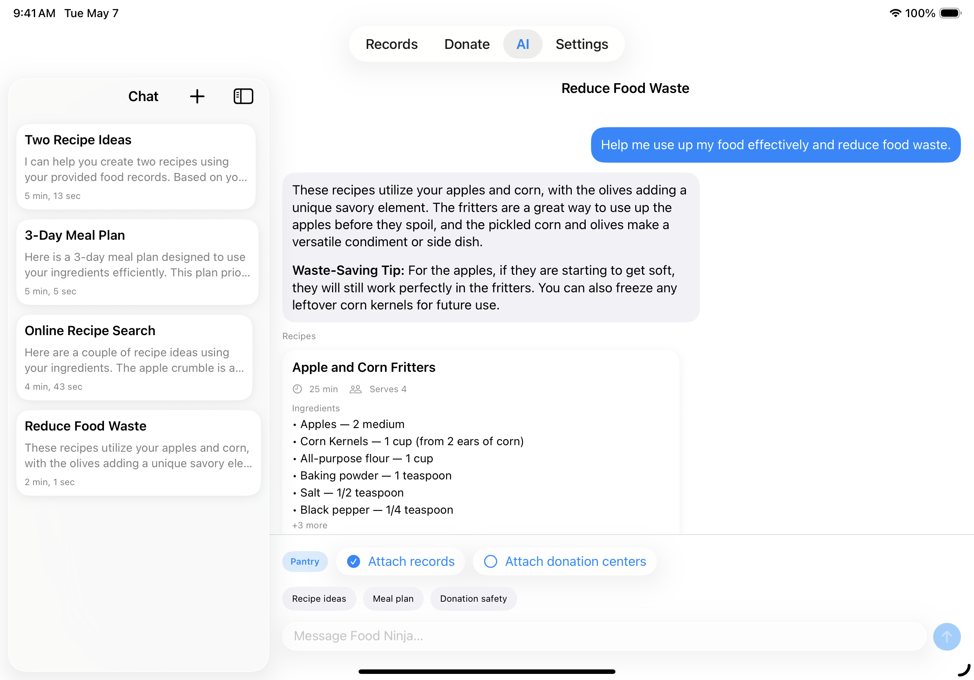Screen dimensions: 974x680
Task: Enable Attach donation centers option
Action: [x=490, y=561]
